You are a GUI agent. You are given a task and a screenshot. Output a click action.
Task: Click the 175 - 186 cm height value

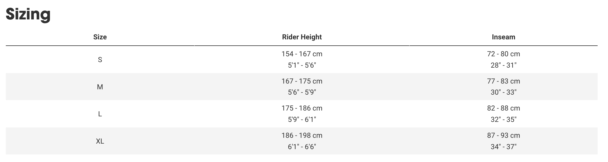[x=302, y=108]
